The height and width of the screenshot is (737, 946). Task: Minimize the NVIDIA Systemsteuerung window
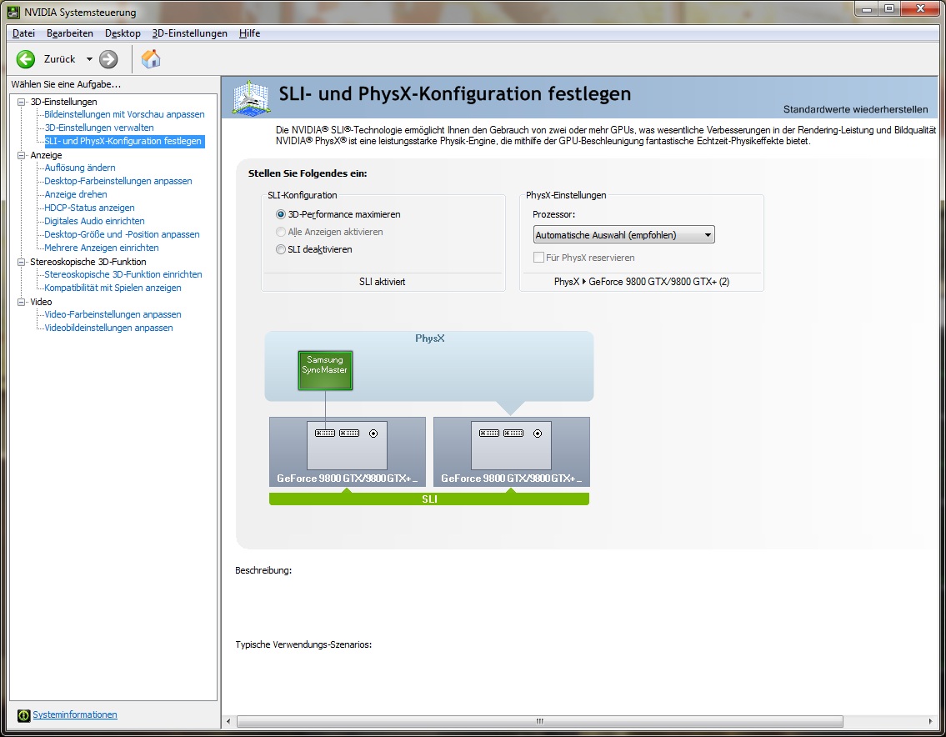[866, 9]
